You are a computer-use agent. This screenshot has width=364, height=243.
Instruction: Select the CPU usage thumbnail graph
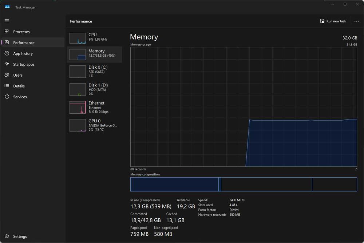pyautogui.click(x=78, y=38)
